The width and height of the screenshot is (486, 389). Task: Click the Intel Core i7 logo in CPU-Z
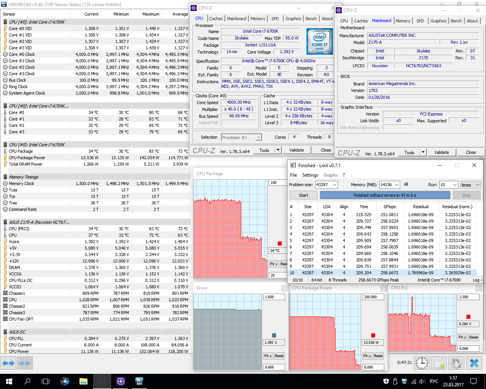319,41
